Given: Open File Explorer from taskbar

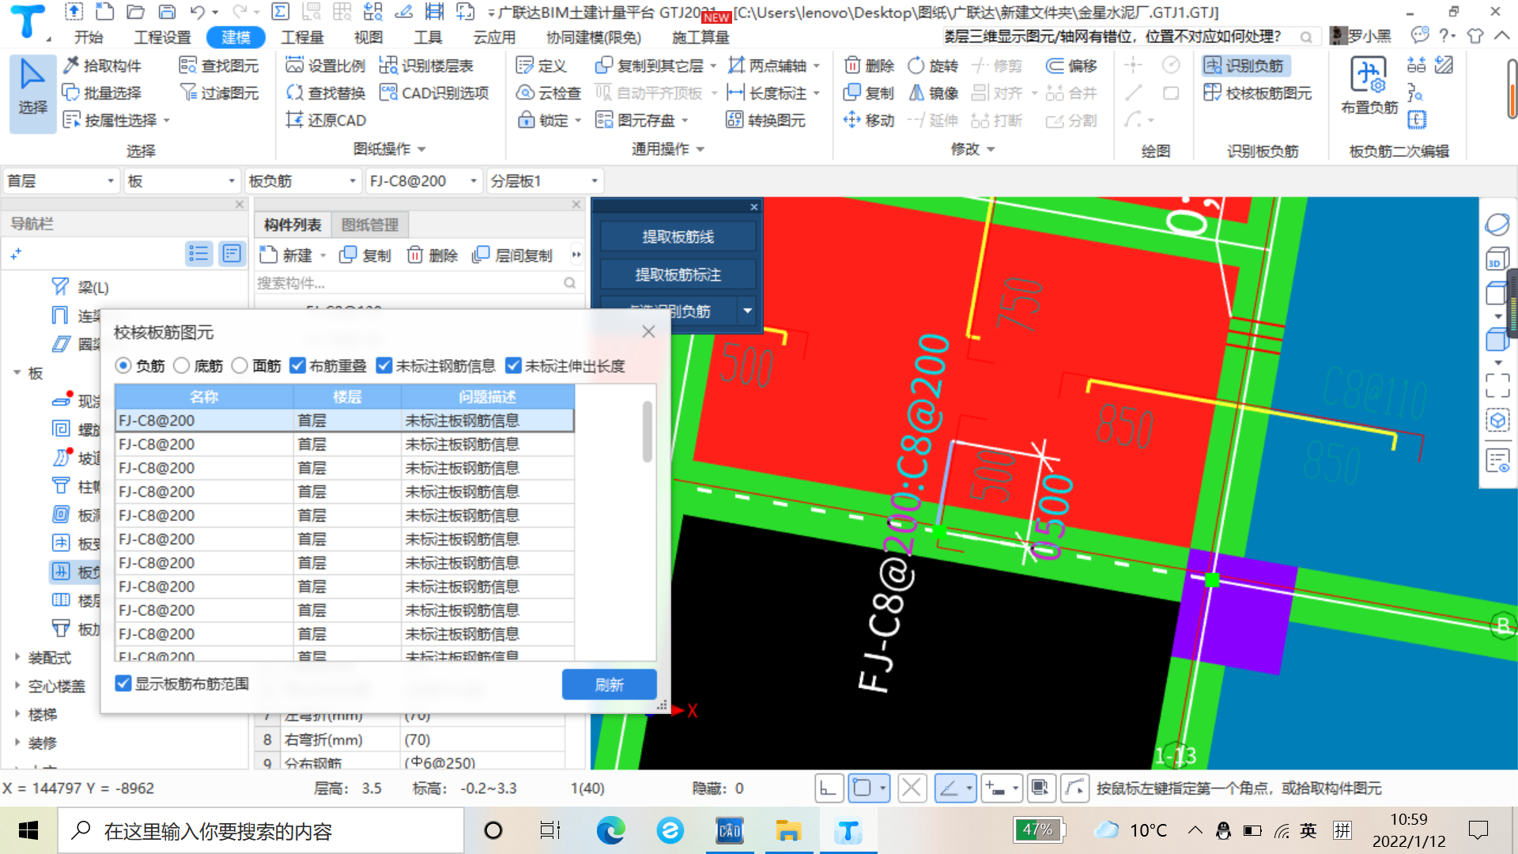Looking at the screenshot, I should (788, 830).
